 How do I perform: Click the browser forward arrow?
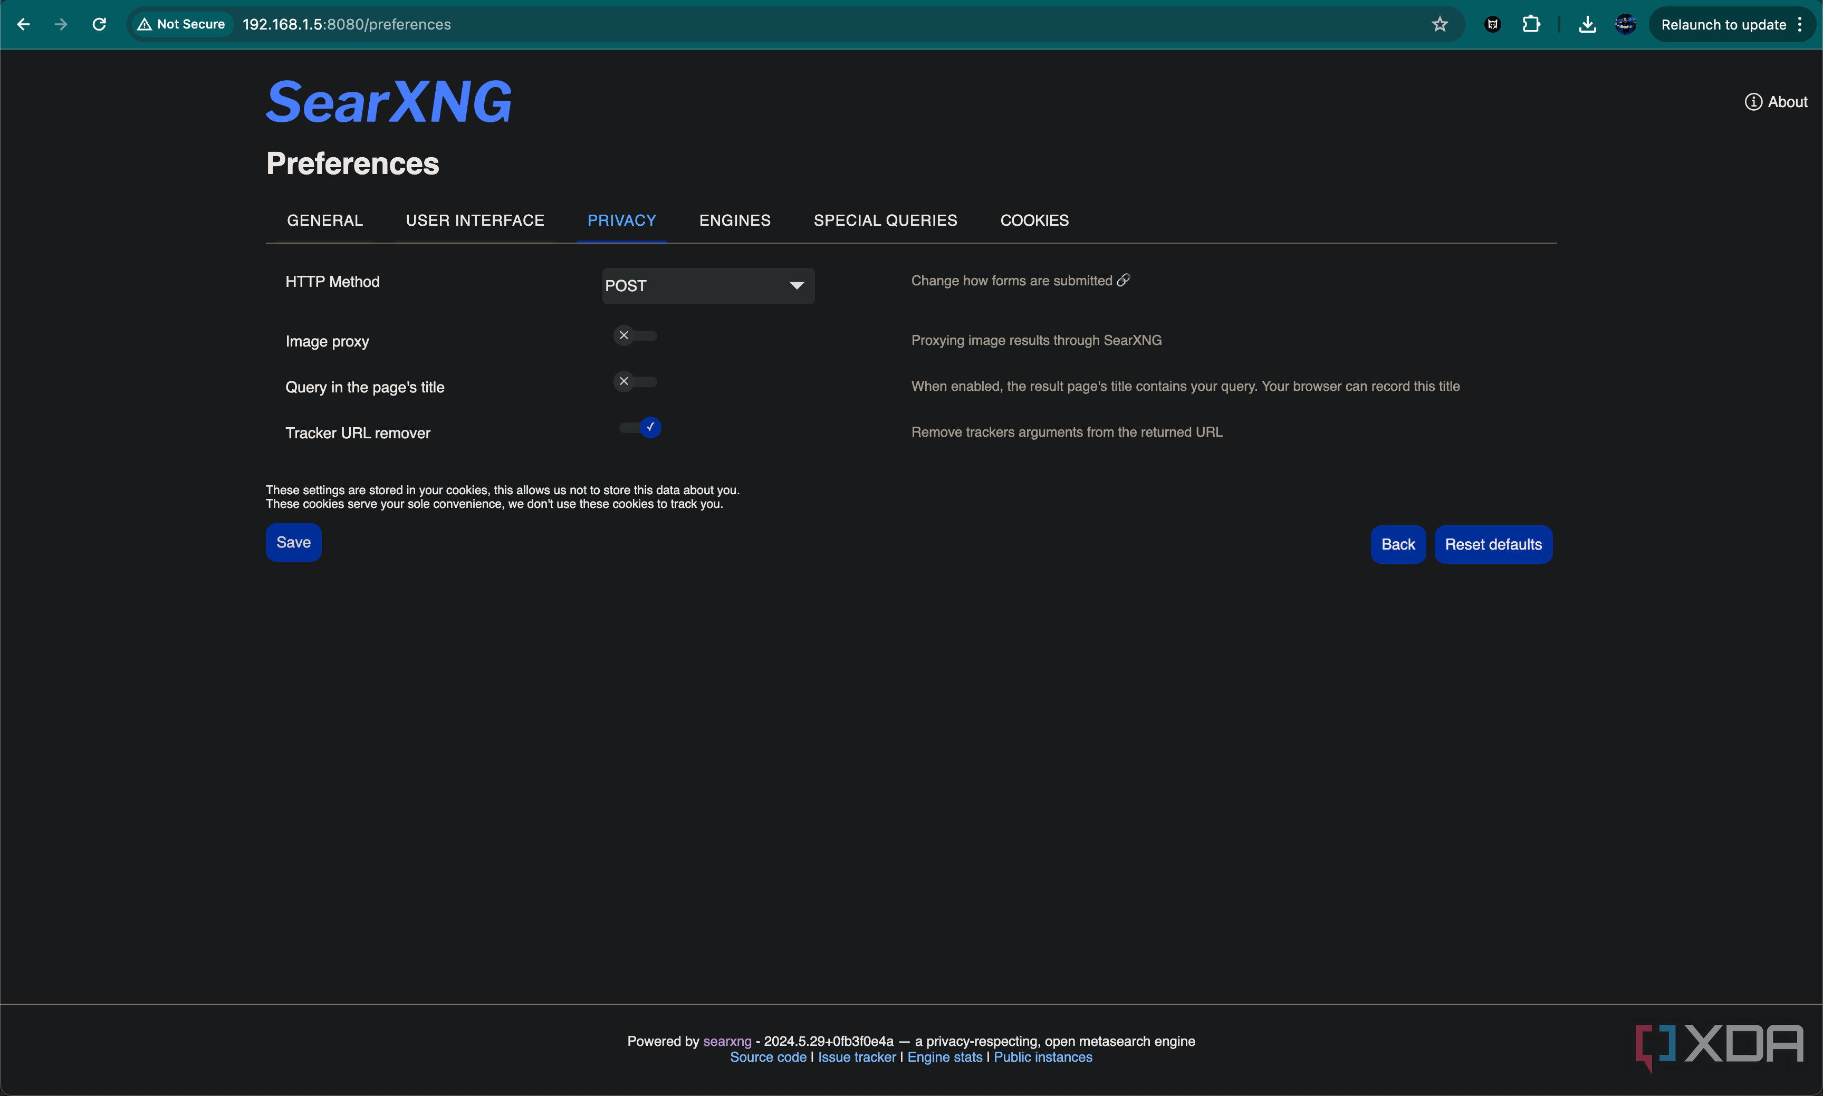coord(61,24)
